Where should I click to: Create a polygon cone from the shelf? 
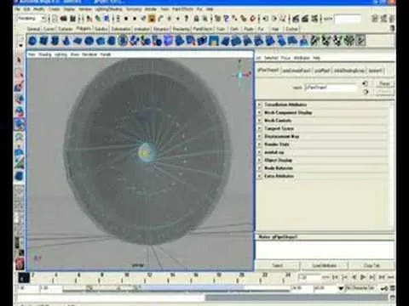click(66, 41)
